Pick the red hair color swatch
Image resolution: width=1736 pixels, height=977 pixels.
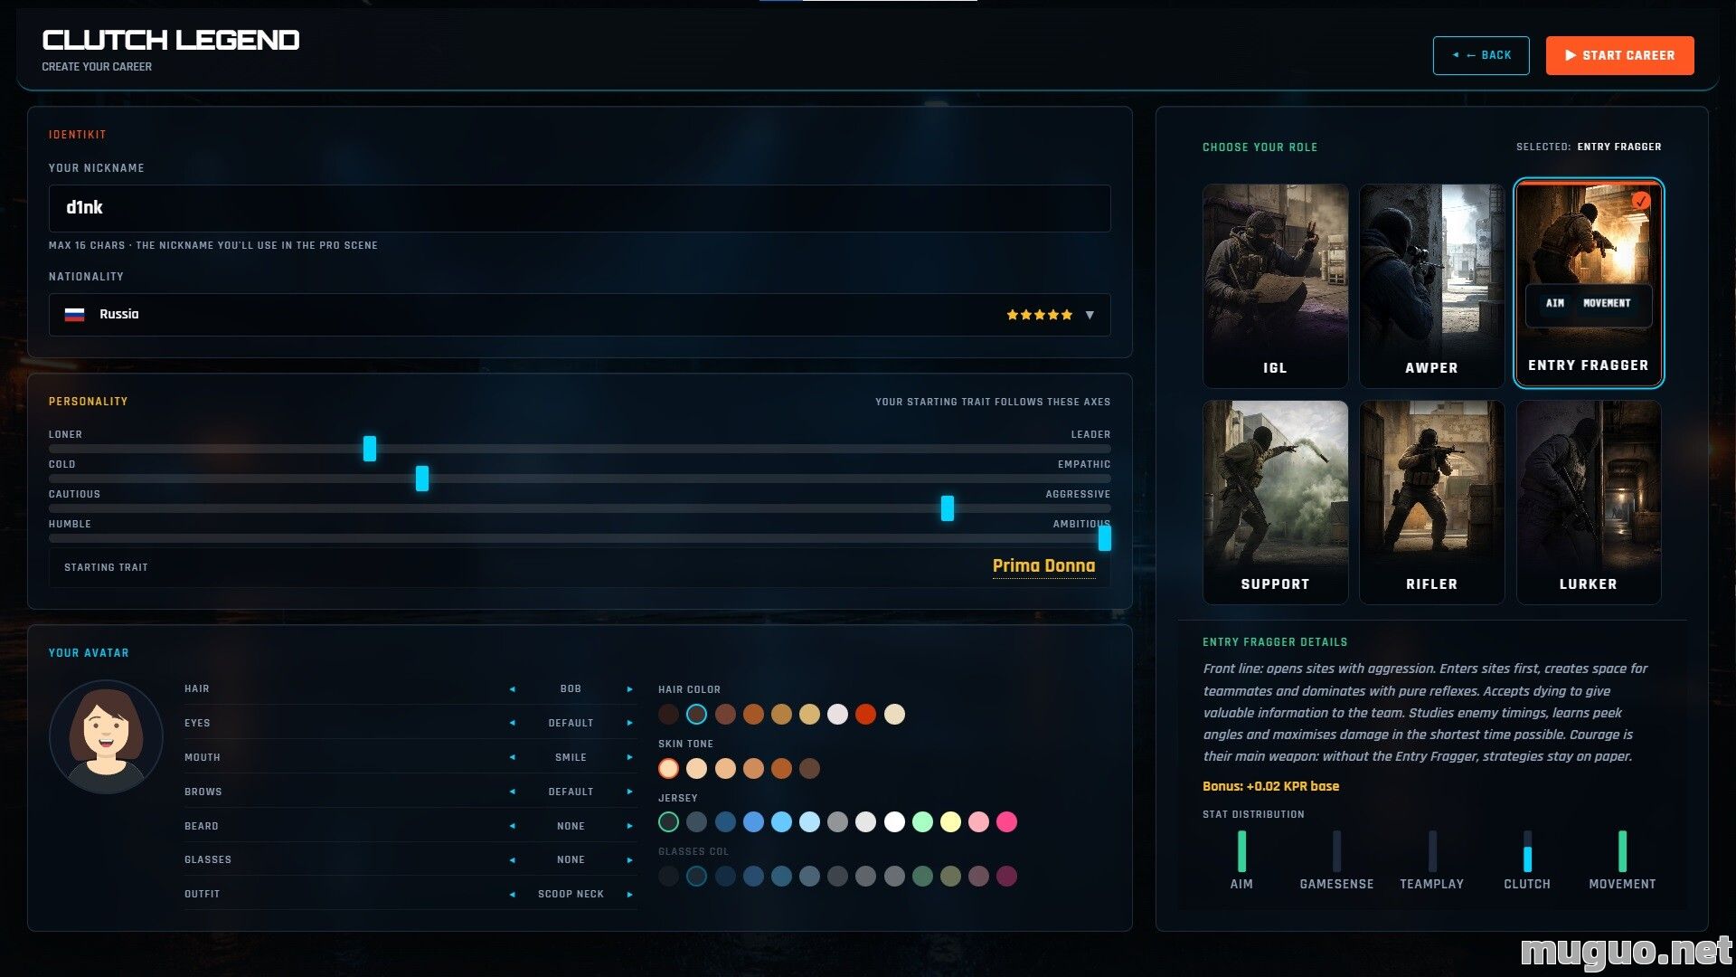pyautogui.click(x=866, y=715)
